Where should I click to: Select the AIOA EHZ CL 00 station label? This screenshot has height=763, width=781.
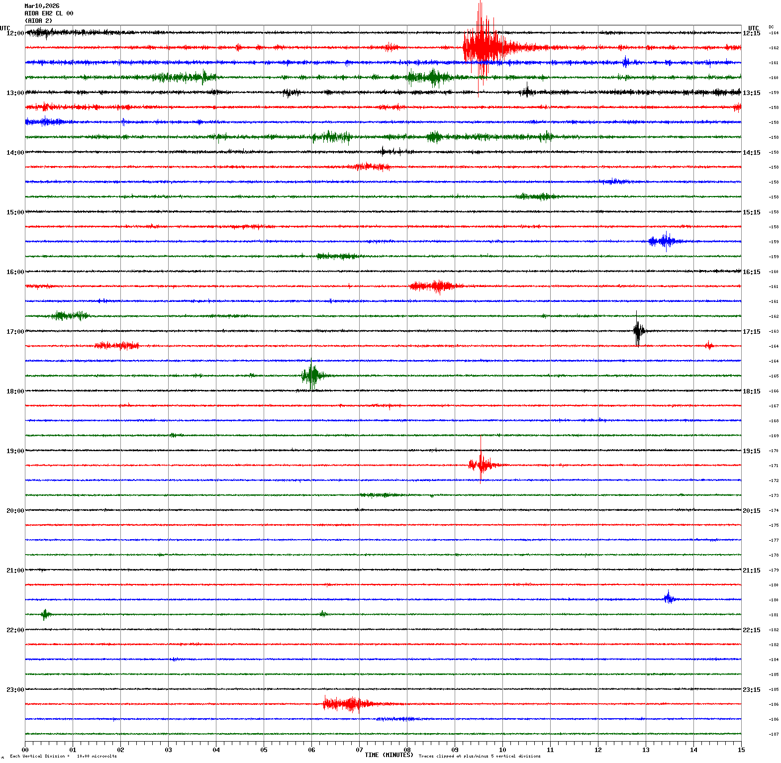pyautogui.click(x=49, y=13)
